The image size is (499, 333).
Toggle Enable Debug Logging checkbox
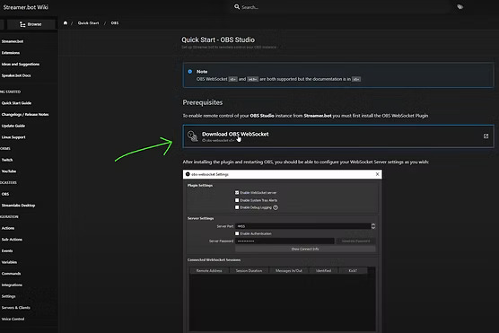pyautogui.click(x=237, y=207)
